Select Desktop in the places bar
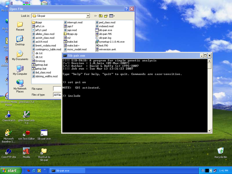 click(x=20, y=40)
